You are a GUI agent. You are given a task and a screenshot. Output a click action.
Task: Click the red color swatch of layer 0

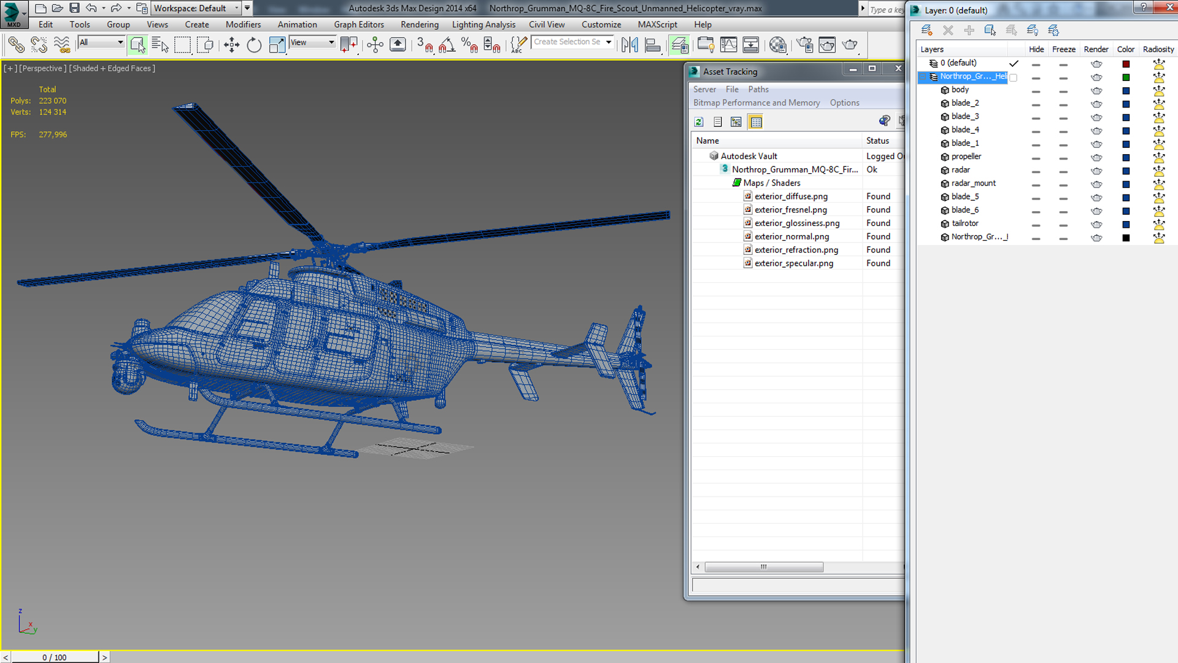click(1126, 64)
